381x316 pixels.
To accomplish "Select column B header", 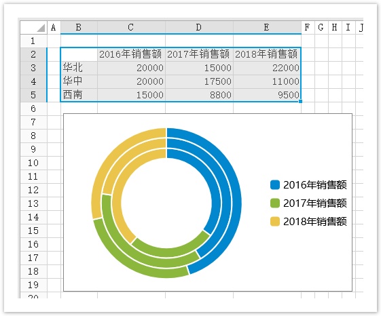I will coord(79,27).
